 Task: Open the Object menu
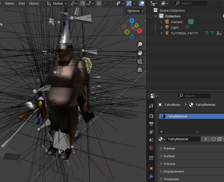34,3
